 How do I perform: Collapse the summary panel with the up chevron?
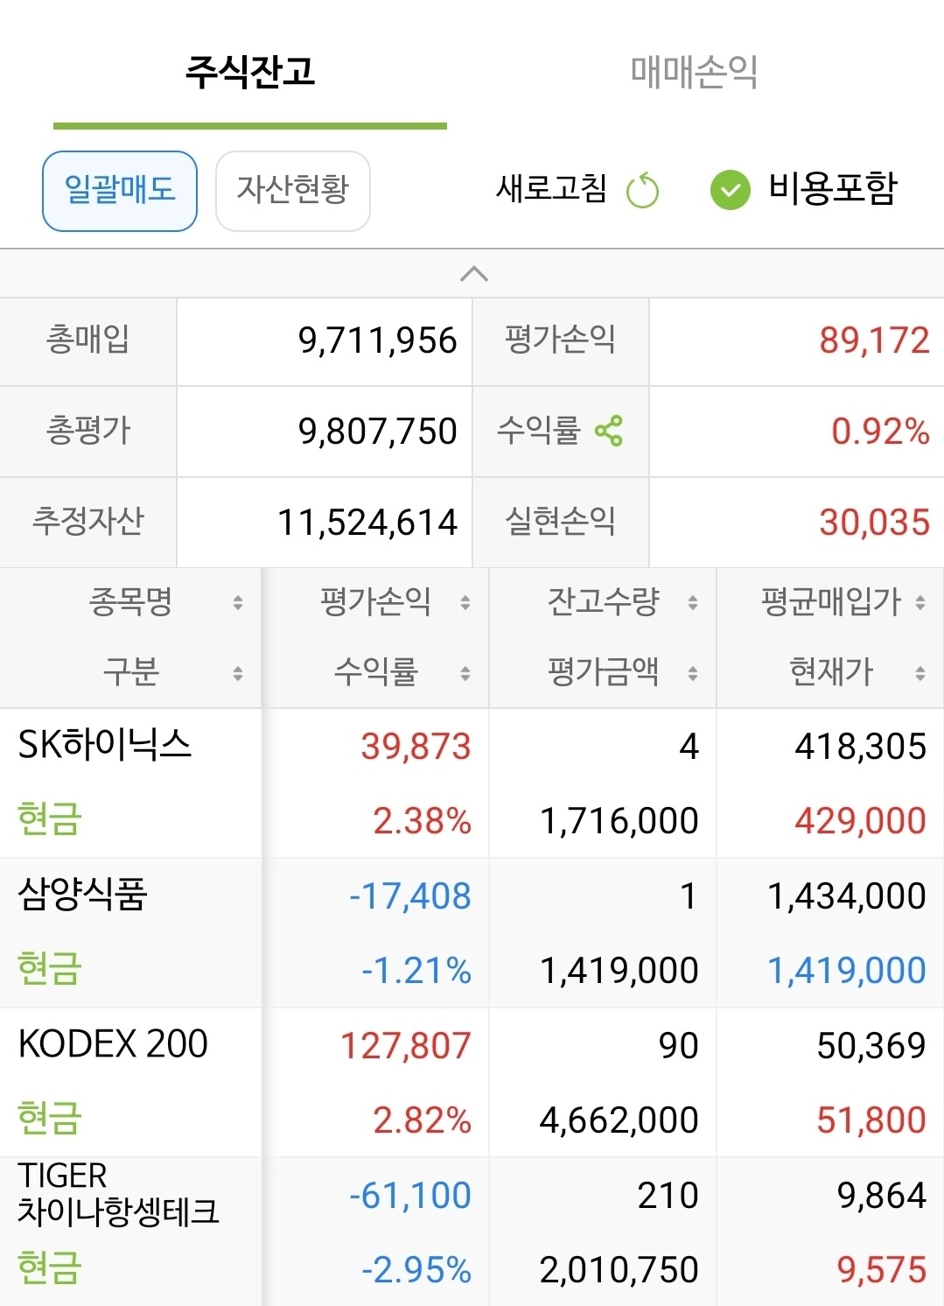click(x=473, y=273)
